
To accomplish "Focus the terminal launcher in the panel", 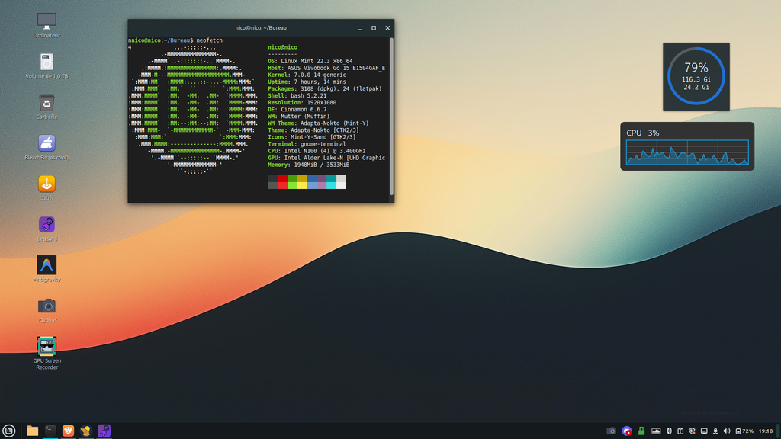I will [50, 431].
